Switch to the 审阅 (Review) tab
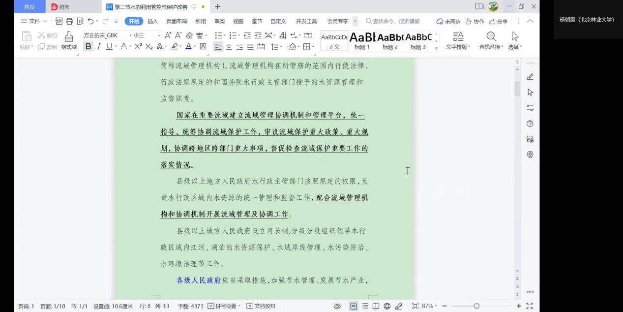The image size is (623, 312). (x=219, y=21)
